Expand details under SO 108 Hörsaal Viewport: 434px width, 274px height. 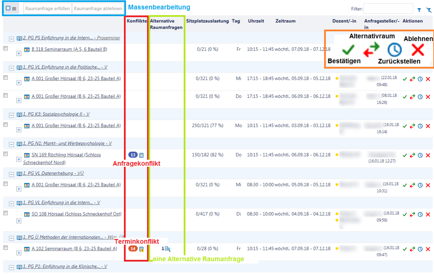coord(19,221)
